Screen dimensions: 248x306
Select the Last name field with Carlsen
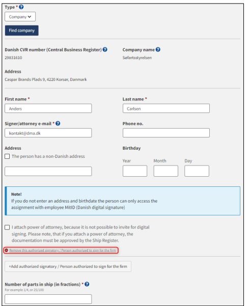[x=166, y=108]
